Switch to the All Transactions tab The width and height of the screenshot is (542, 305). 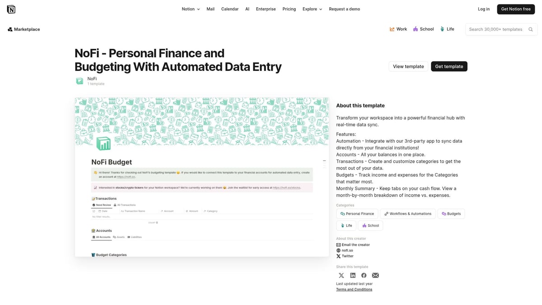tap(126, 205)
